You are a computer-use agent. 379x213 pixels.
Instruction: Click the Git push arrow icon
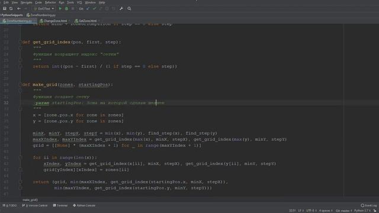tap(101, 8)
